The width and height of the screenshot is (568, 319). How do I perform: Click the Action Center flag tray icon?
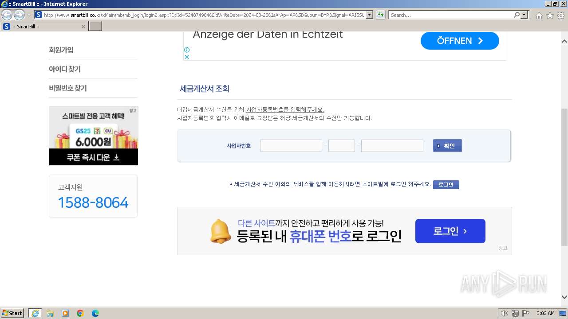(526, 313)
